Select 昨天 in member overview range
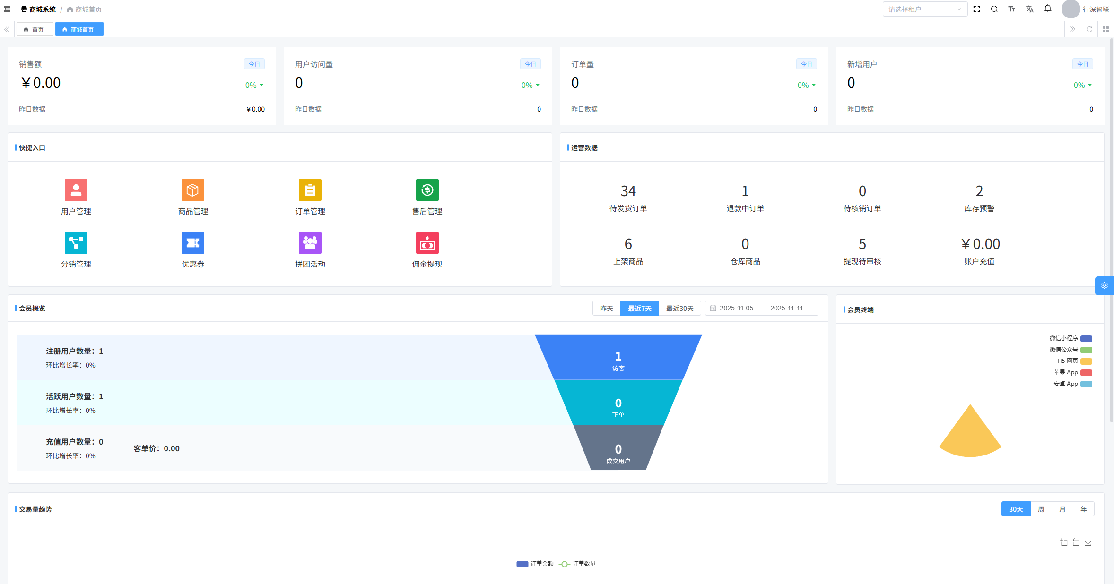The width and height of the screenshot is (1114, 584). (x=606, y=309)
